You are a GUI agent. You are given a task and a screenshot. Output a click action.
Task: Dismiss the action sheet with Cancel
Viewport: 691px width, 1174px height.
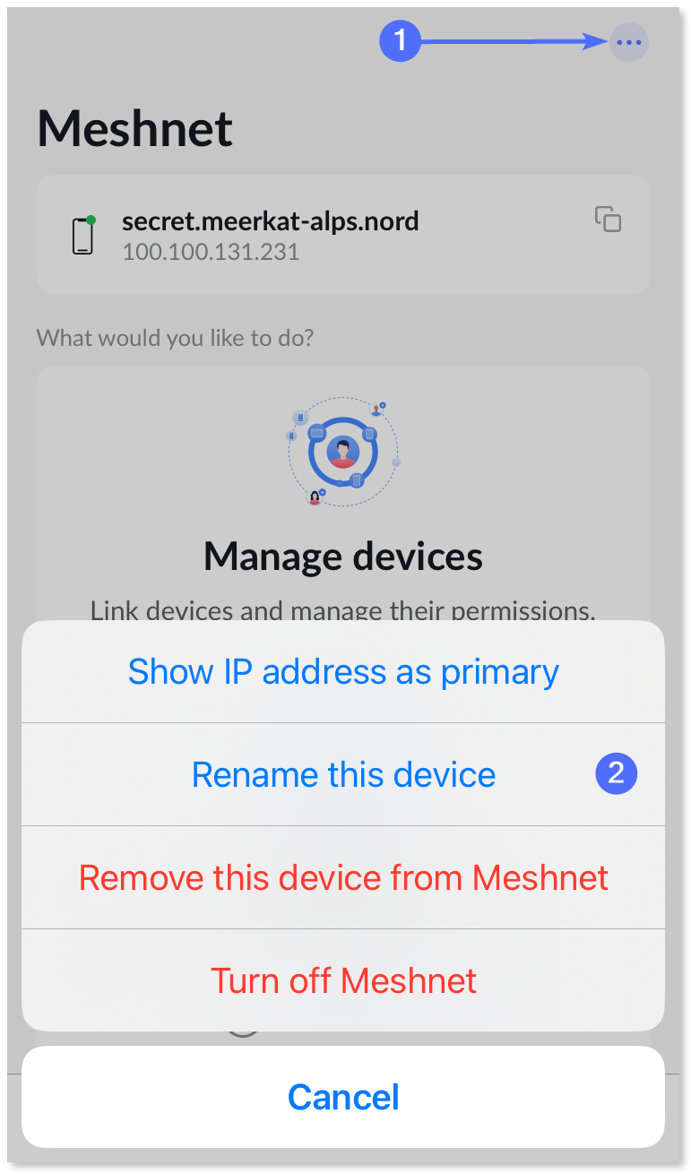point(343,1097)
